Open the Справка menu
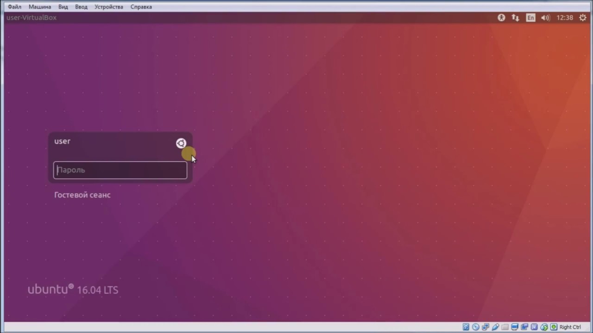This screenshot has width=593, height=333. (141, 7)
